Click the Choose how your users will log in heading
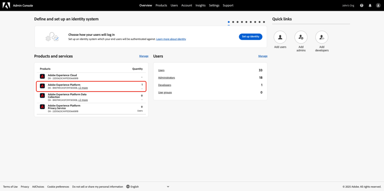The height and width of the screenshot is (191, 384). point(91,35)
